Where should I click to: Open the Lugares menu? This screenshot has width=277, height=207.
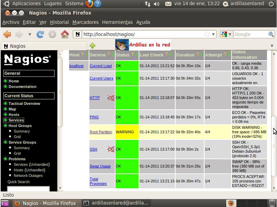53,3
